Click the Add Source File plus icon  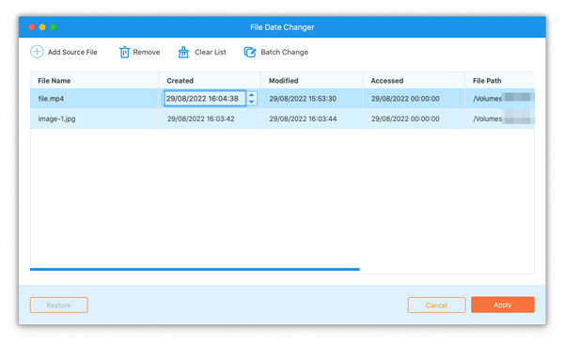click(37, 52)
